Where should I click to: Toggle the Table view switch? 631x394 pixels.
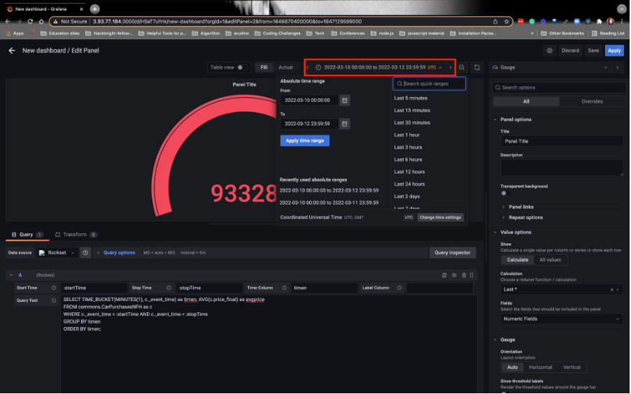[241, 68]
